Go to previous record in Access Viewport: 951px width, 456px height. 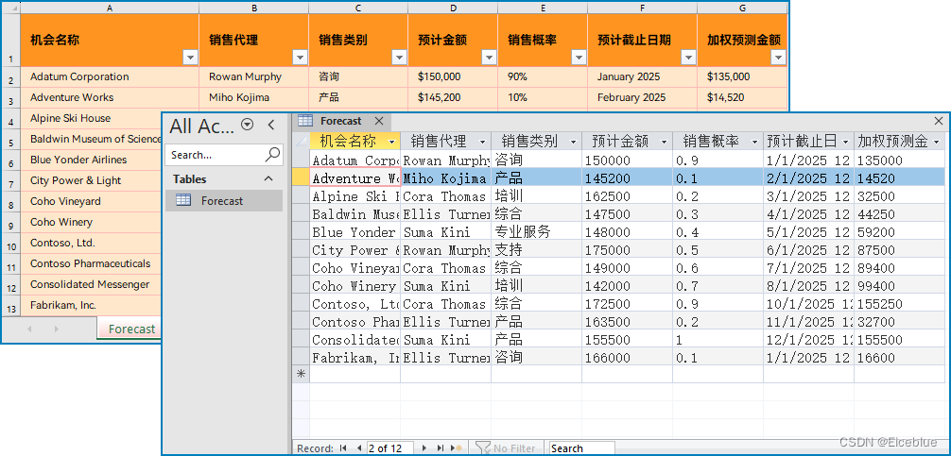pyautogui.click(x=359, y=448)
